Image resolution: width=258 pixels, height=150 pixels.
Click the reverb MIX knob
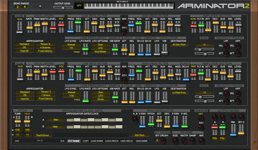[x=201, y=141]
